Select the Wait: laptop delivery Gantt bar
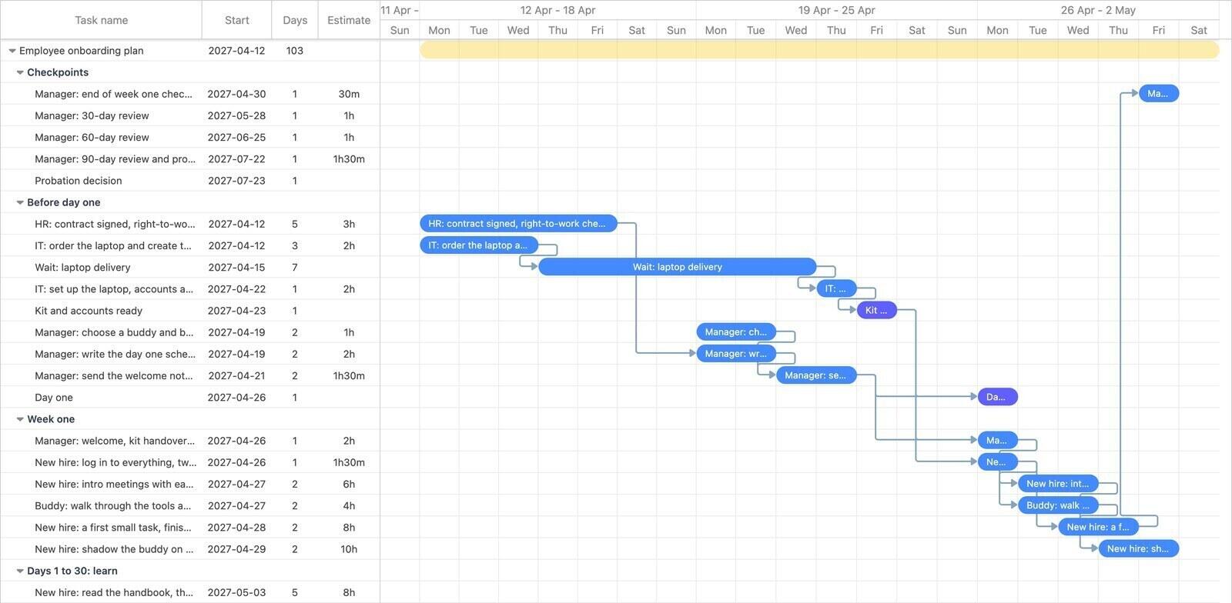This screenshot has height=603, width=1232. point(678,267)
